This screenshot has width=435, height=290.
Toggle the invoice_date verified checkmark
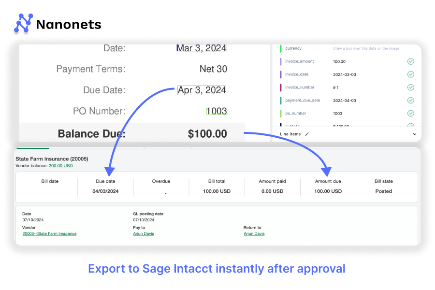[410, 74]
